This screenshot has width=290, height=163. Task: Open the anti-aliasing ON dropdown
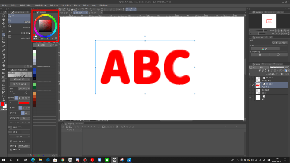(25, 118)
